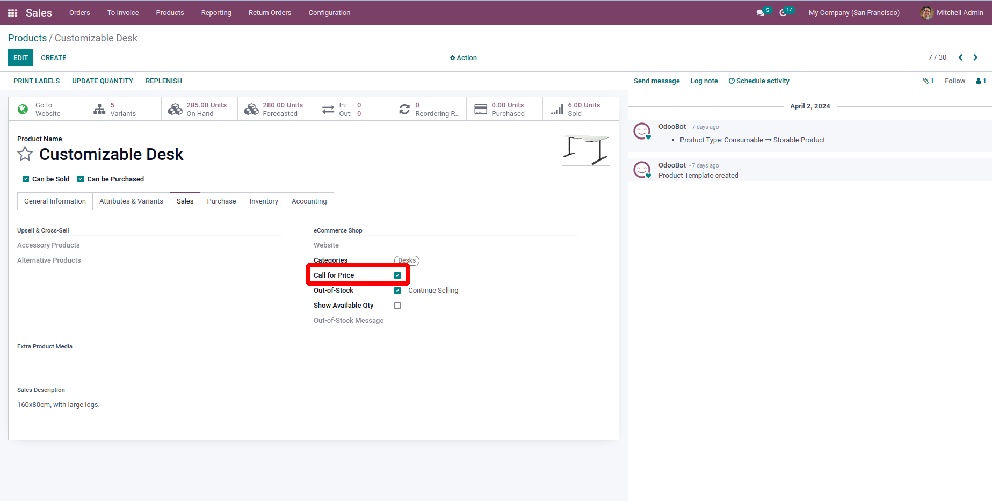The image size is (992, 501).
Task: Click the Purchased credit card icon
Action: [x=481, y=109]
